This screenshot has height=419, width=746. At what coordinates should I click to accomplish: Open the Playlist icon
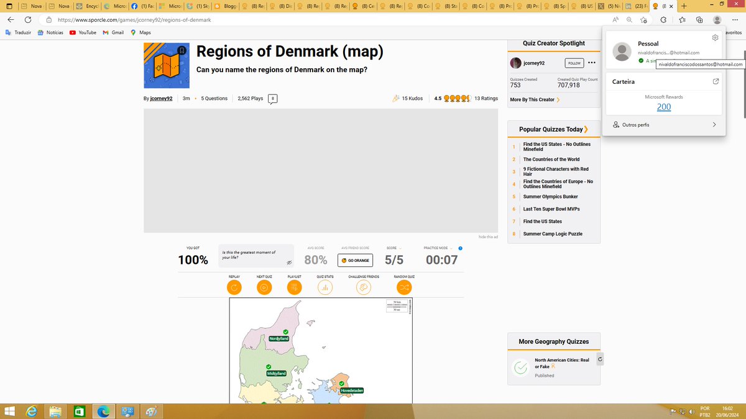click(293, 287)
